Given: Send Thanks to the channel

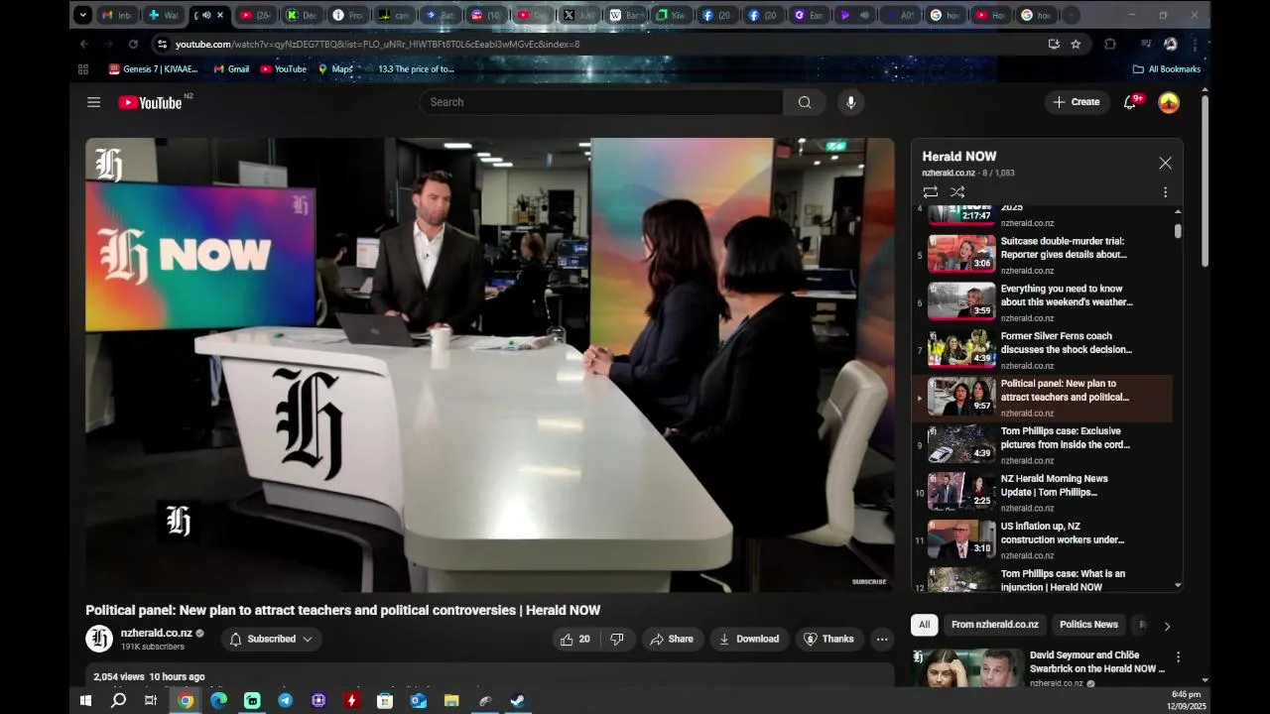Looking at the screenshot, I should point(828,640).
